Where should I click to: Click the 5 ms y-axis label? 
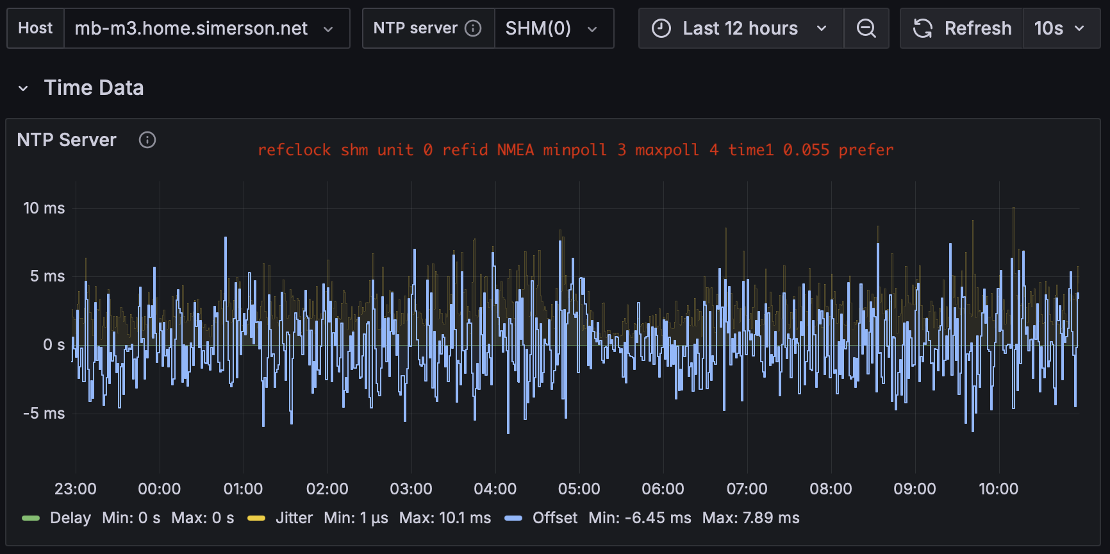pos(47,276)
